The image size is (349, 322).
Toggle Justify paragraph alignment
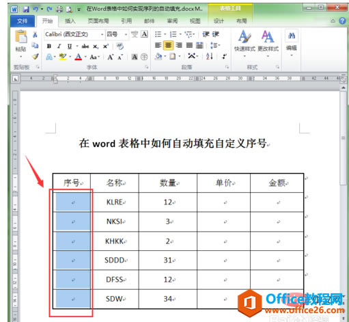(x=189, y=45)
